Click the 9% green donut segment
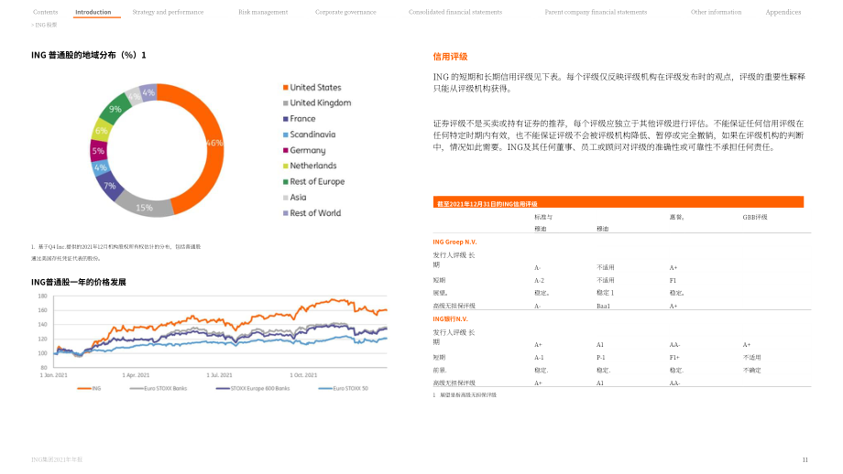Screen dimensions: 843x474 tap(115, 109)
